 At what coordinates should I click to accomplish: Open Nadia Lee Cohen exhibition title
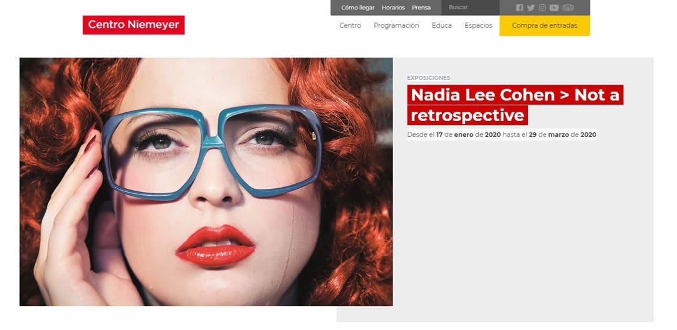click(x=515, y=105)
